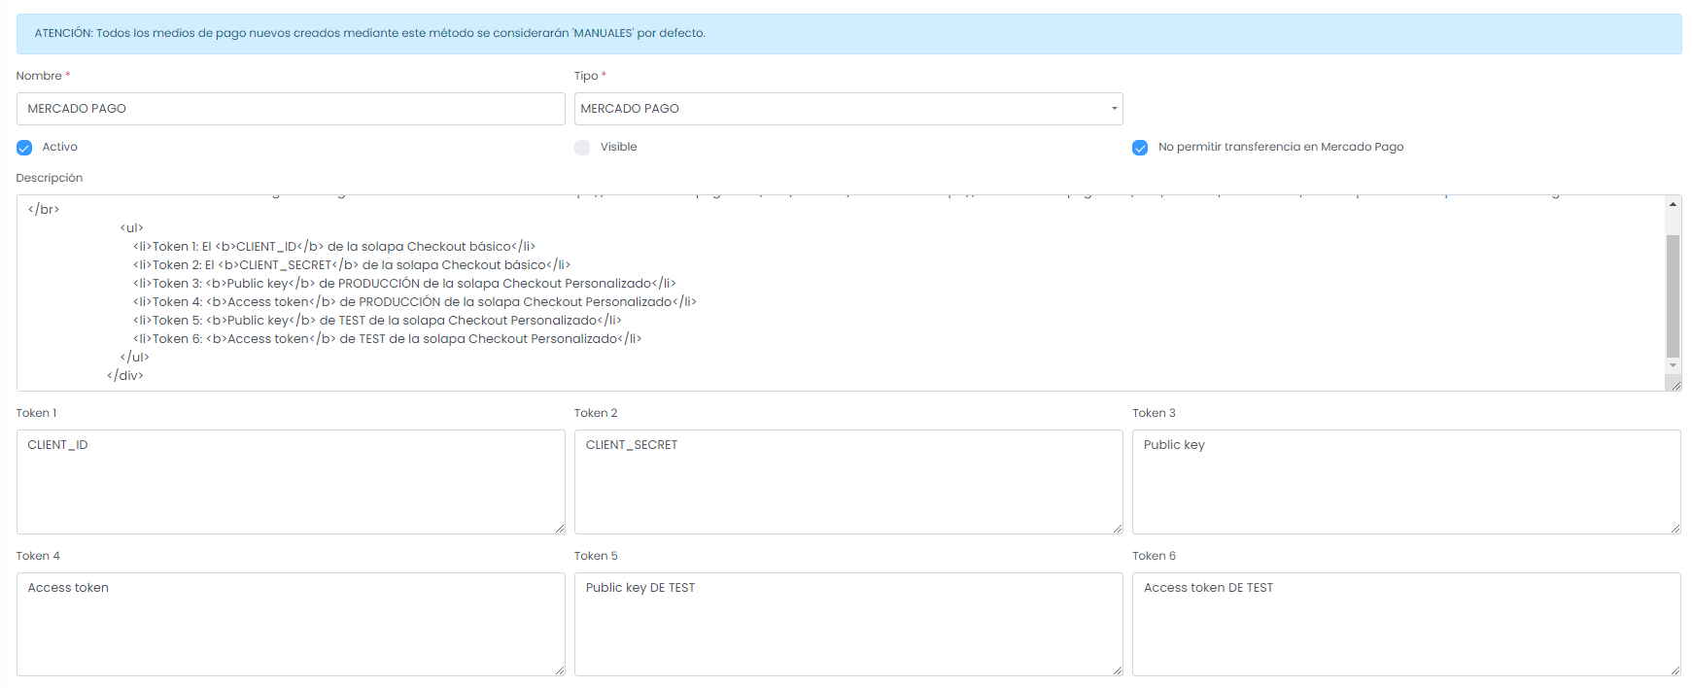Click the Token 2 label

(596, 413)
